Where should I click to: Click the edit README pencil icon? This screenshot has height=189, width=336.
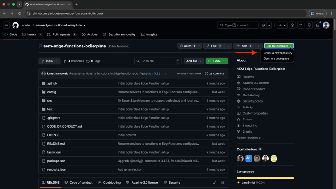click(x=215, y=183)
